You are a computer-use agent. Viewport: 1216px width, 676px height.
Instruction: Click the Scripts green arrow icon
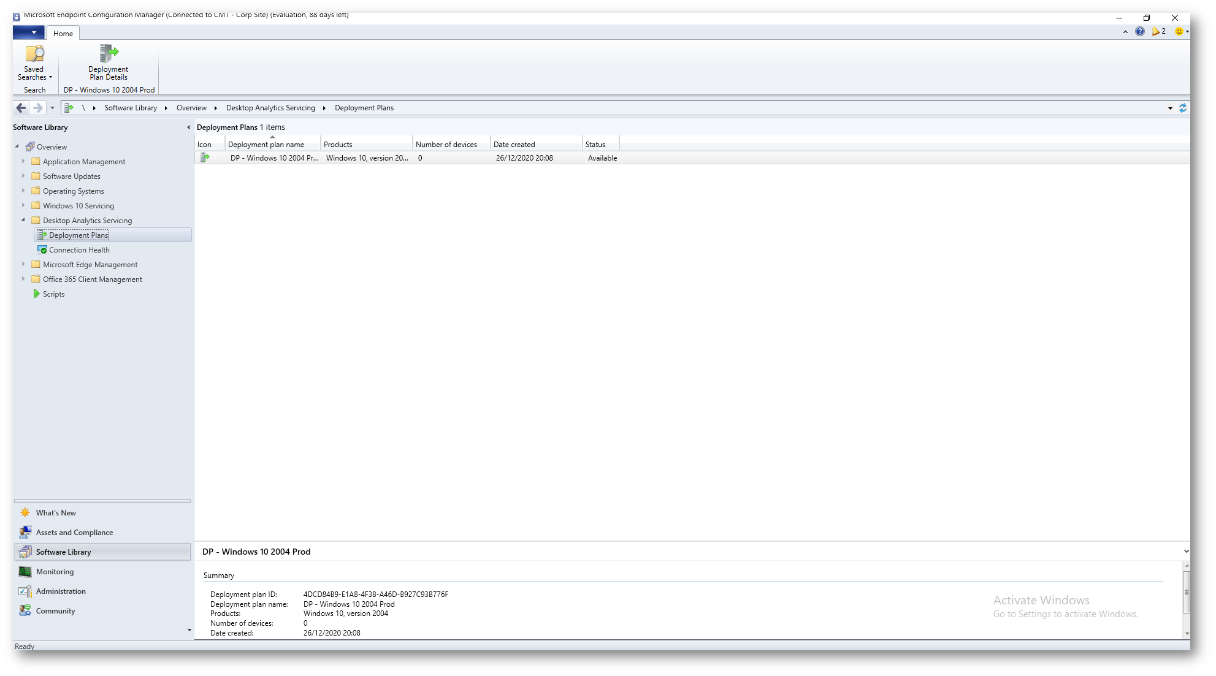click(36, 294)
